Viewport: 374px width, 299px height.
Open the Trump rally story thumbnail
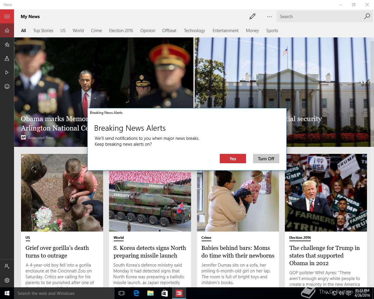pos(326,193)
